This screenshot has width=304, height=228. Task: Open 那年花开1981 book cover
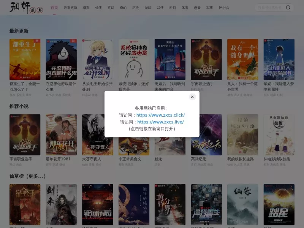click(61, 135)
